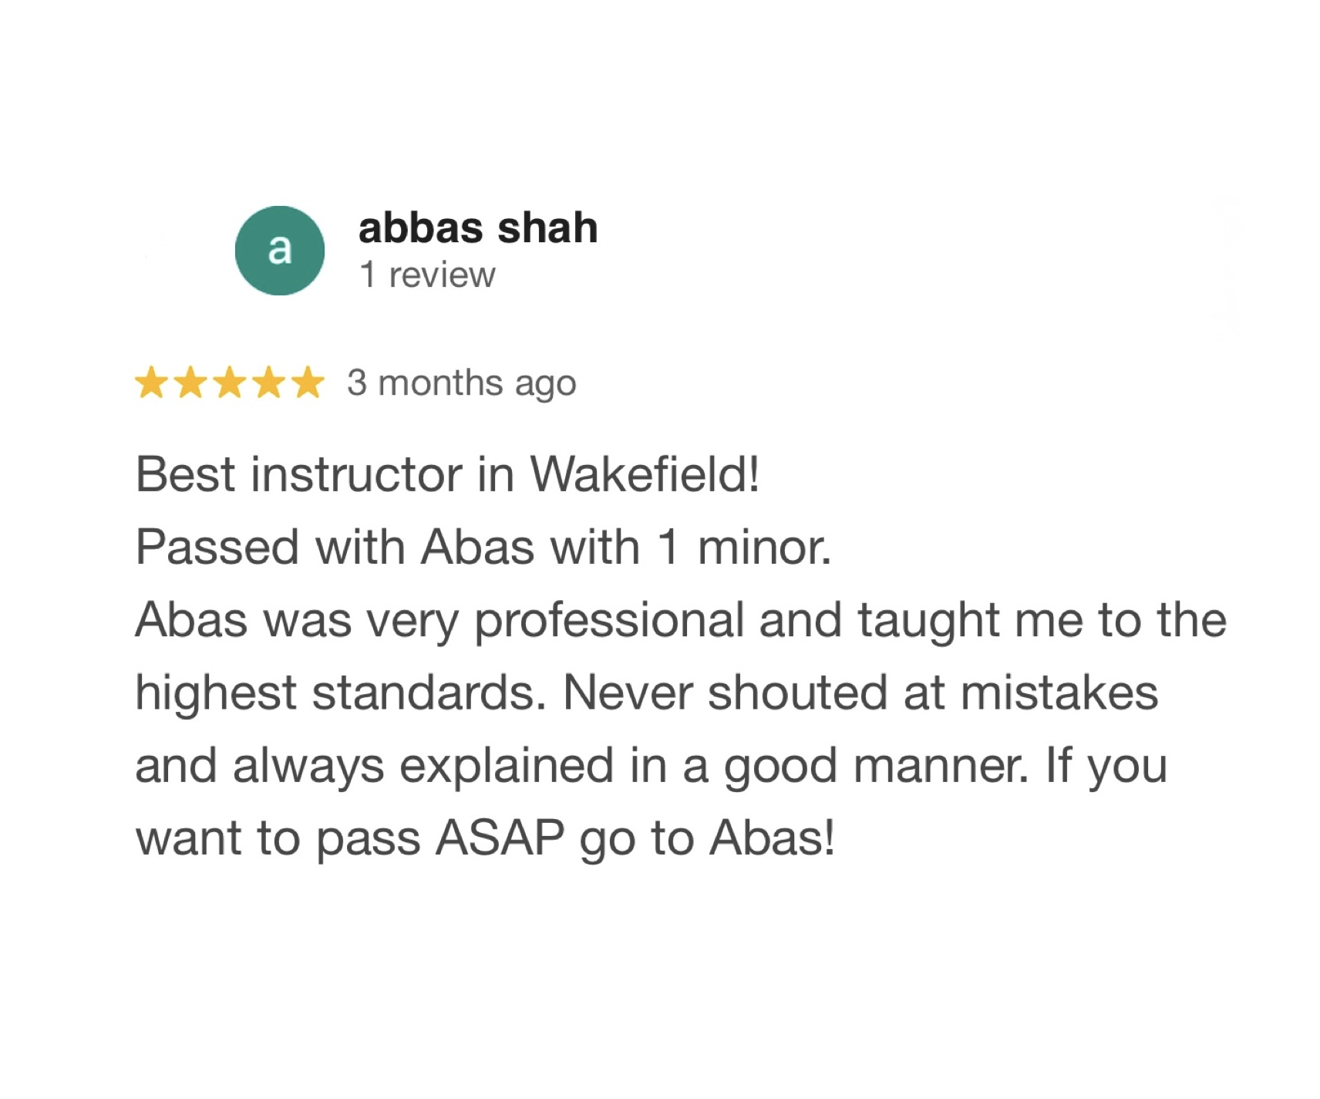This screenshot has height=1099, width=1320.
Task: Click the words "good manner."
Action: (x=876, y=766)
